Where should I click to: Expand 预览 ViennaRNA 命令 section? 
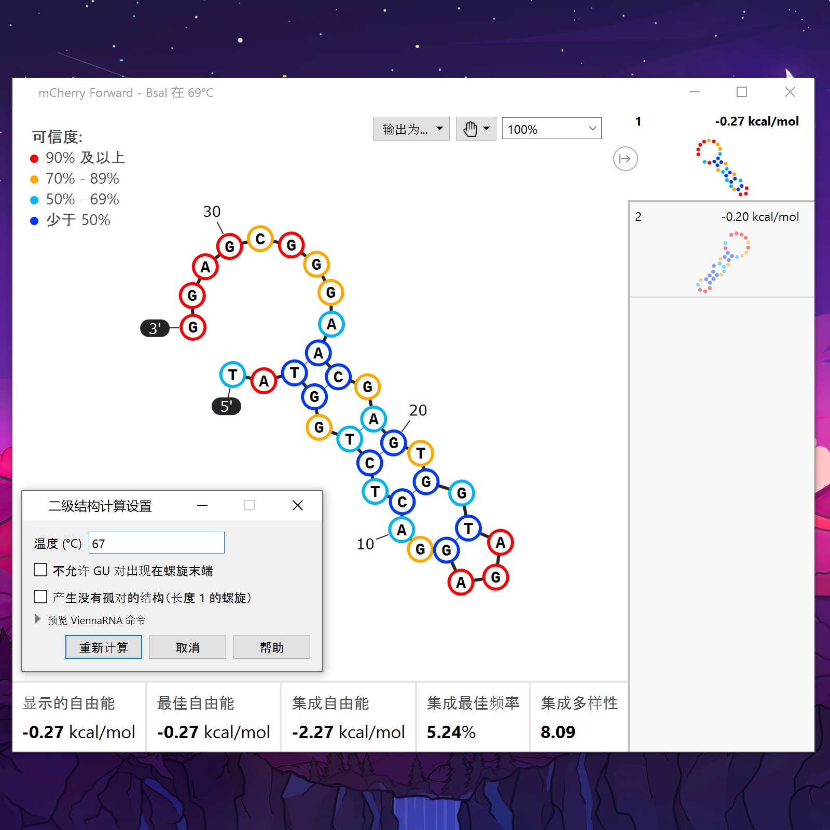[x=37, y=619]
